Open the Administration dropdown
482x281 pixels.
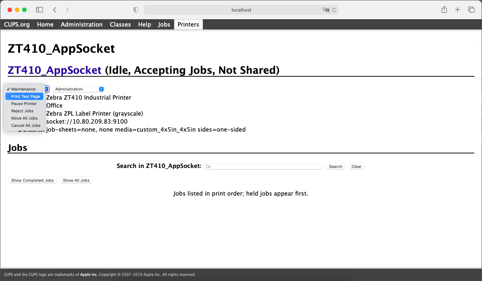[78, 89]
